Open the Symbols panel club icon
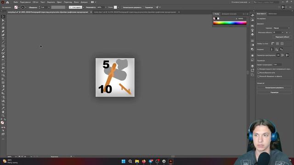Image resolution: width=294 pixels, height=165 pixels. pyautogui.click(x=252, y=34)
